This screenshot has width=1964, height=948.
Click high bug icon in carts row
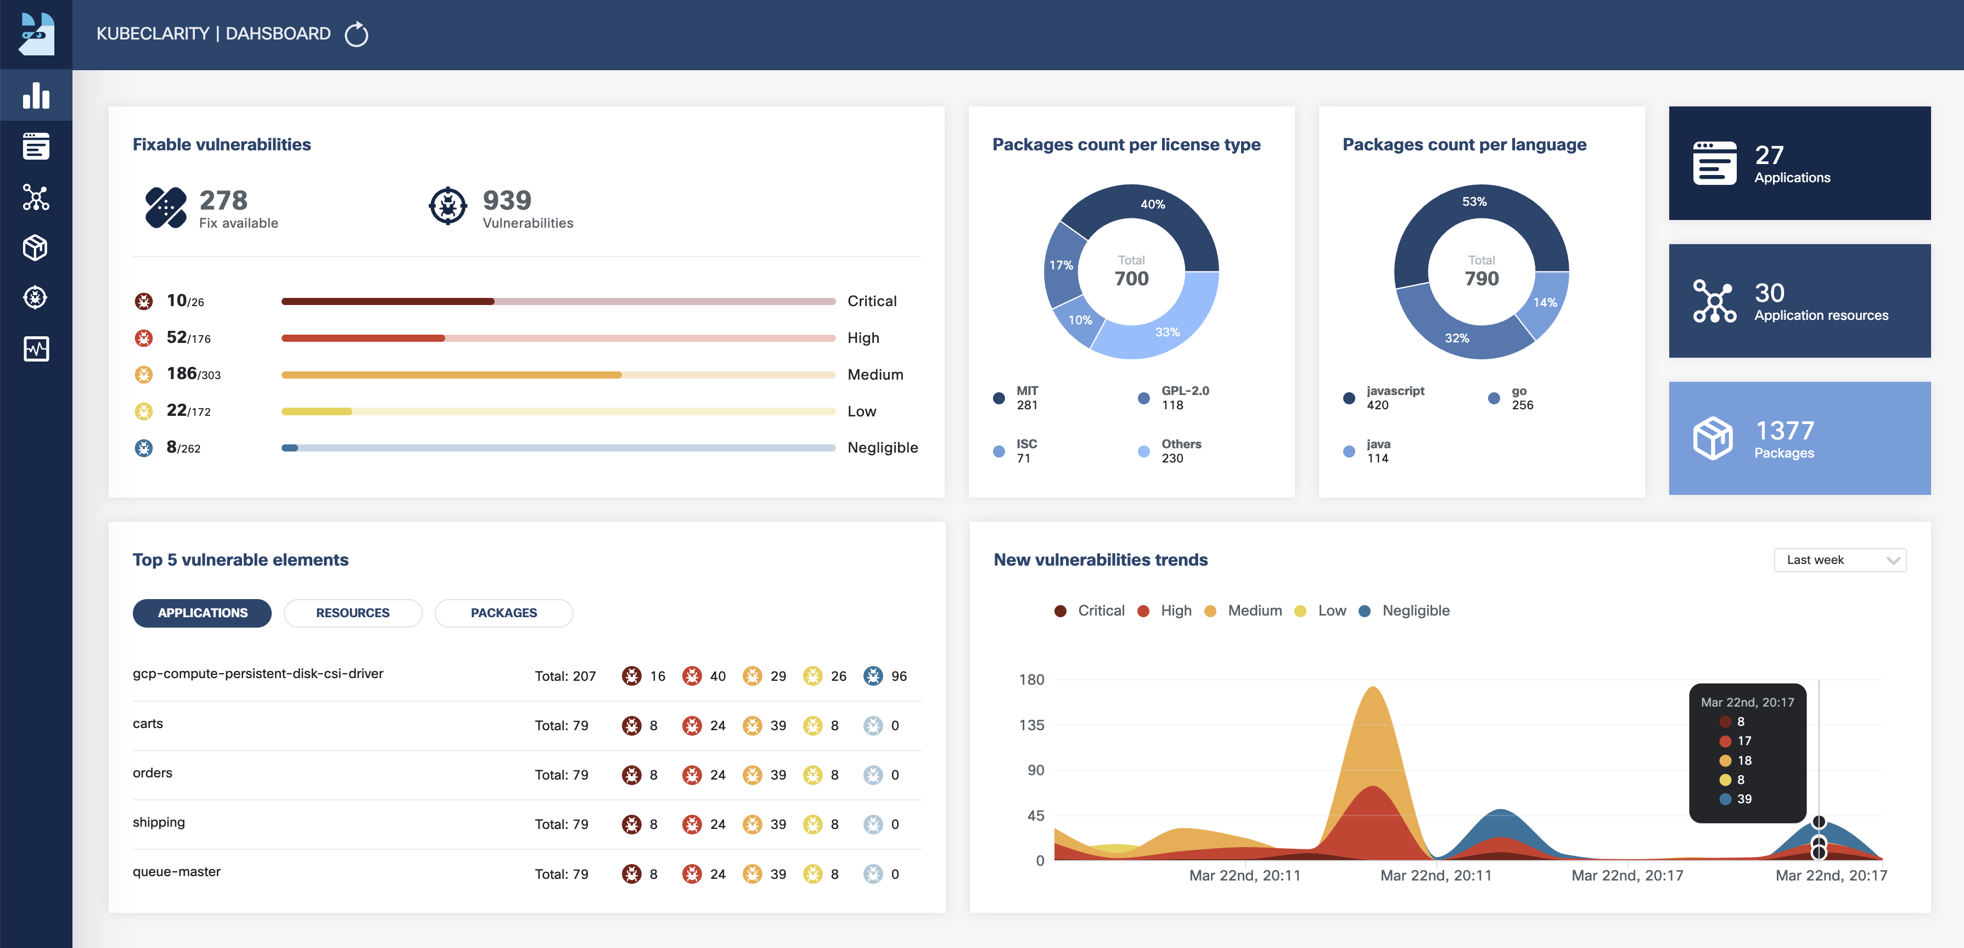tap(692, 725)
